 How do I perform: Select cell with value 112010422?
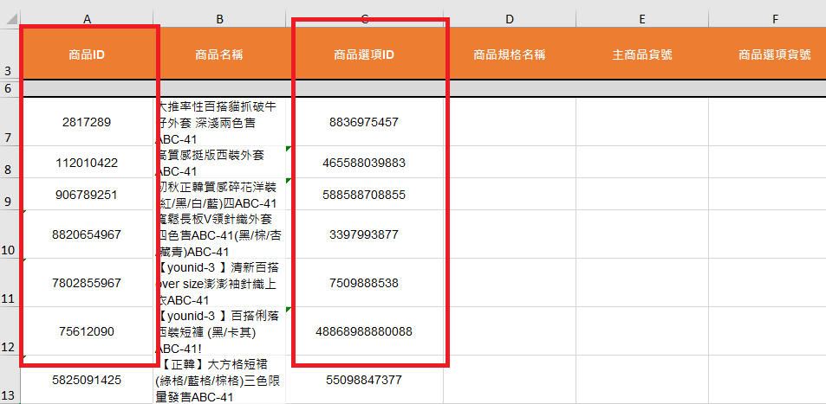pyautogui.click(x=87, y=163)
